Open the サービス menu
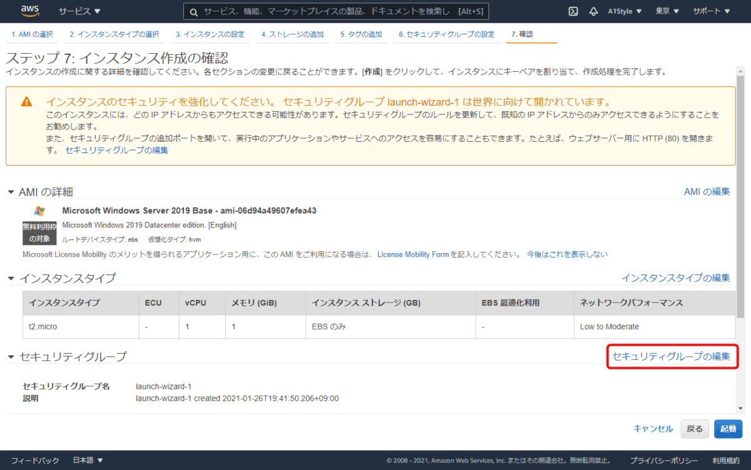This screenshot has width=751, height=470. click(78, 11)
